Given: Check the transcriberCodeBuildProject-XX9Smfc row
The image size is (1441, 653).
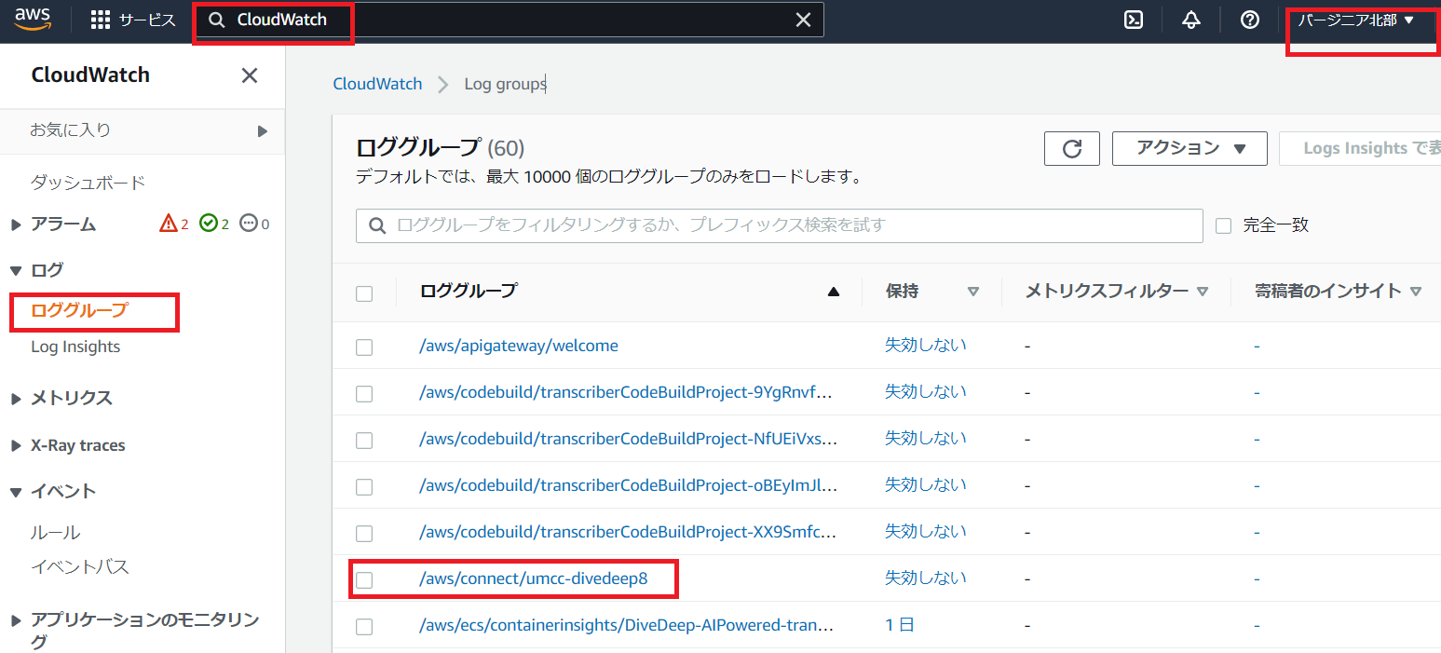Looking at the screenshot, I should tap(364, 533).
